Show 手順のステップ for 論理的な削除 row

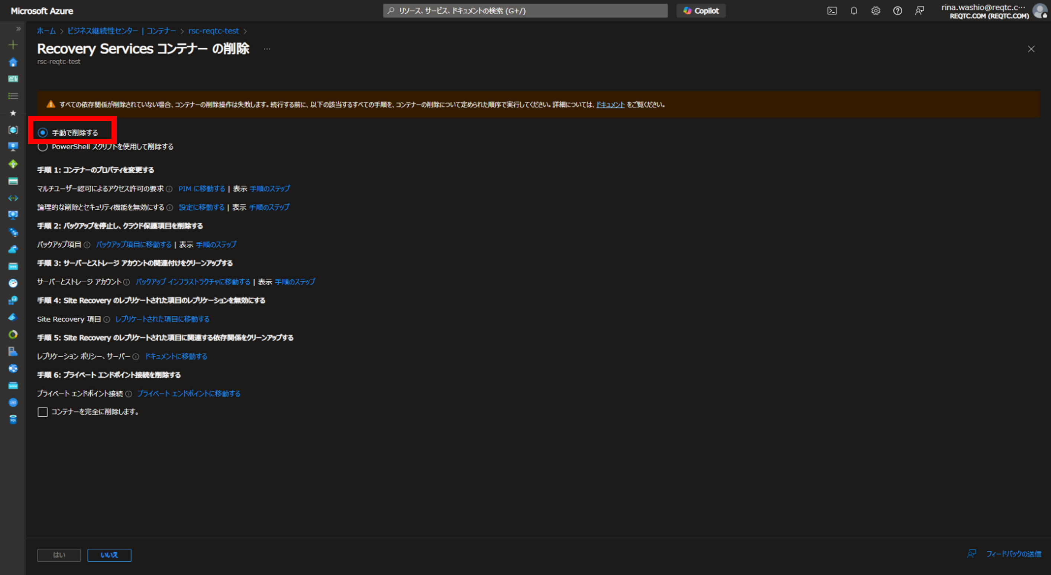tap(269, 207)
